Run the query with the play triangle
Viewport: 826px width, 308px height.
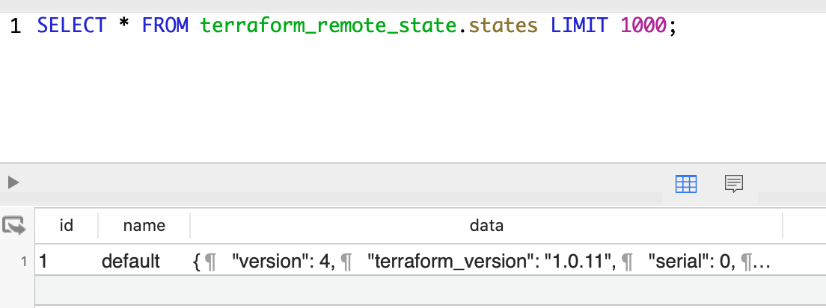(13, 182)
